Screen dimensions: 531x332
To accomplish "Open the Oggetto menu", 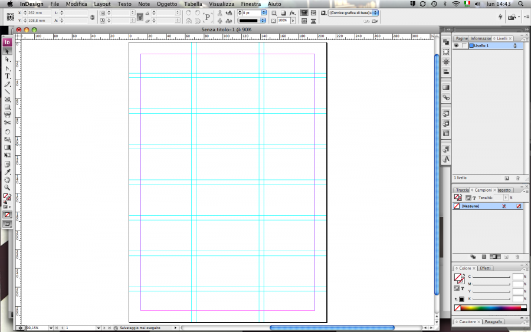I will pyautogui.click(x=166, y=4).
